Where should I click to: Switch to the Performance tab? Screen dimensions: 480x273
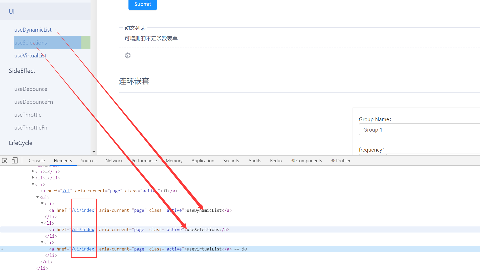click(144, 161)
